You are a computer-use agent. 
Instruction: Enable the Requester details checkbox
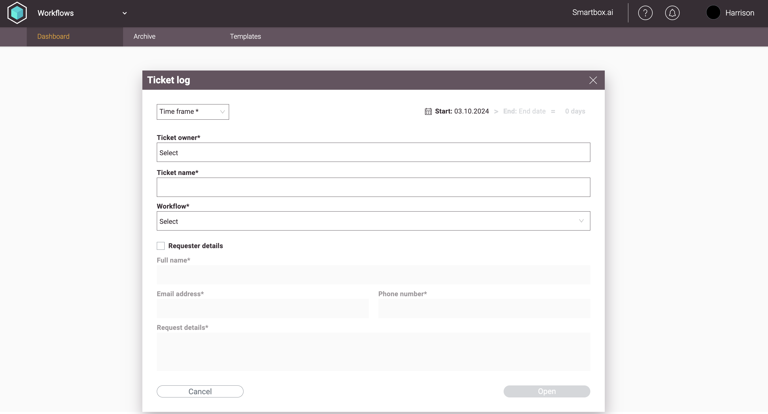161,246
